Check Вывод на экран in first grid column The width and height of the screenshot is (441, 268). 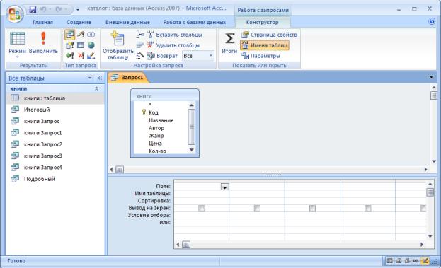point(202,208)
